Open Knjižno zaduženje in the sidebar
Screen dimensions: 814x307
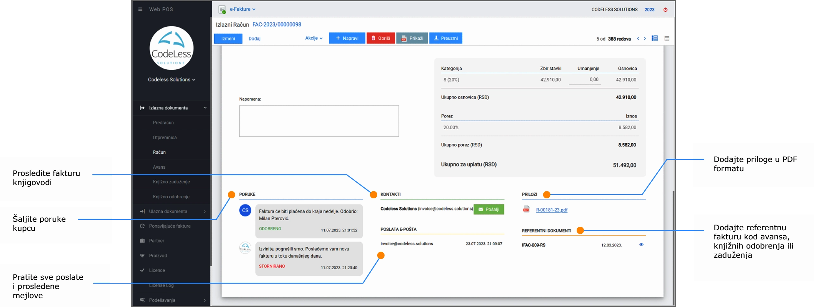(171, 182)
